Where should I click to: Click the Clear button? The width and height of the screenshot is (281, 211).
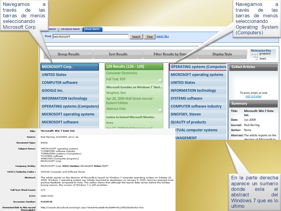point(150,37)
